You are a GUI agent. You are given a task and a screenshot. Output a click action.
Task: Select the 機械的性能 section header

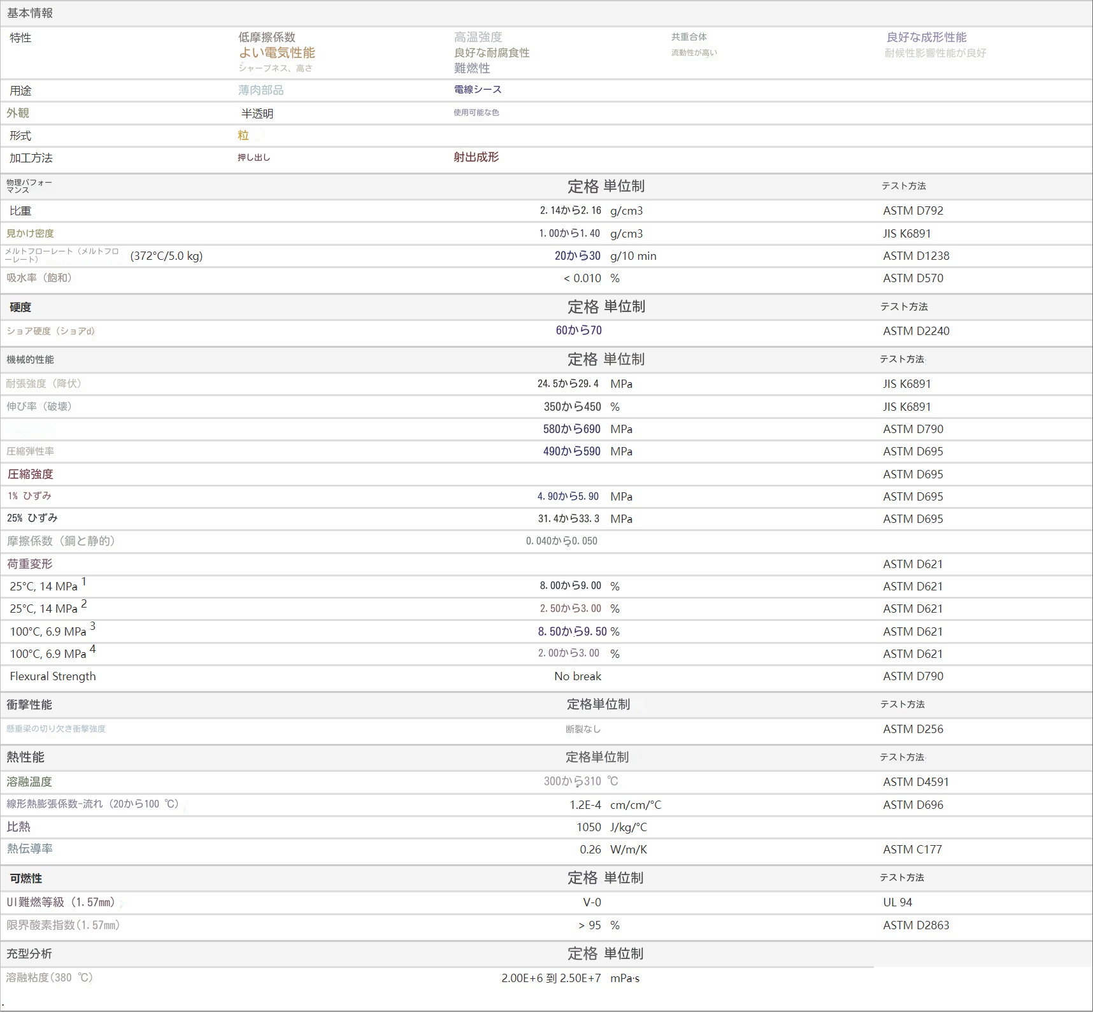click(x=30, y=360)
